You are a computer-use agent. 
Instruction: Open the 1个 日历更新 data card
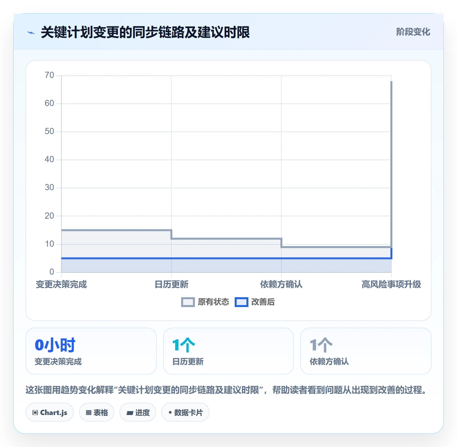point(228,351)
